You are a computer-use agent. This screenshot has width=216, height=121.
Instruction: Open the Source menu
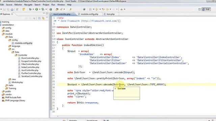9,5
